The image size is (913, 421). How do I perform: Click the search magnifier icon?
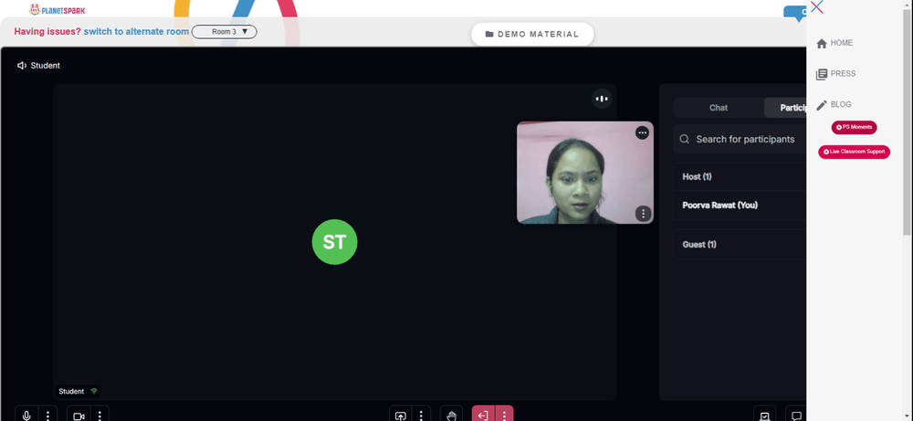click(x=685, y=139)
